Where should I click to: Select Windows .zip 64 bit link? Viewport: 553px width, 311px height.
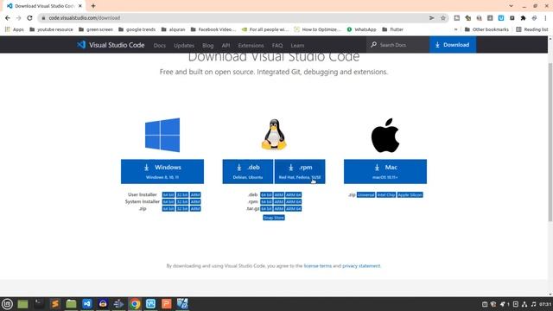tap(168, 209)
